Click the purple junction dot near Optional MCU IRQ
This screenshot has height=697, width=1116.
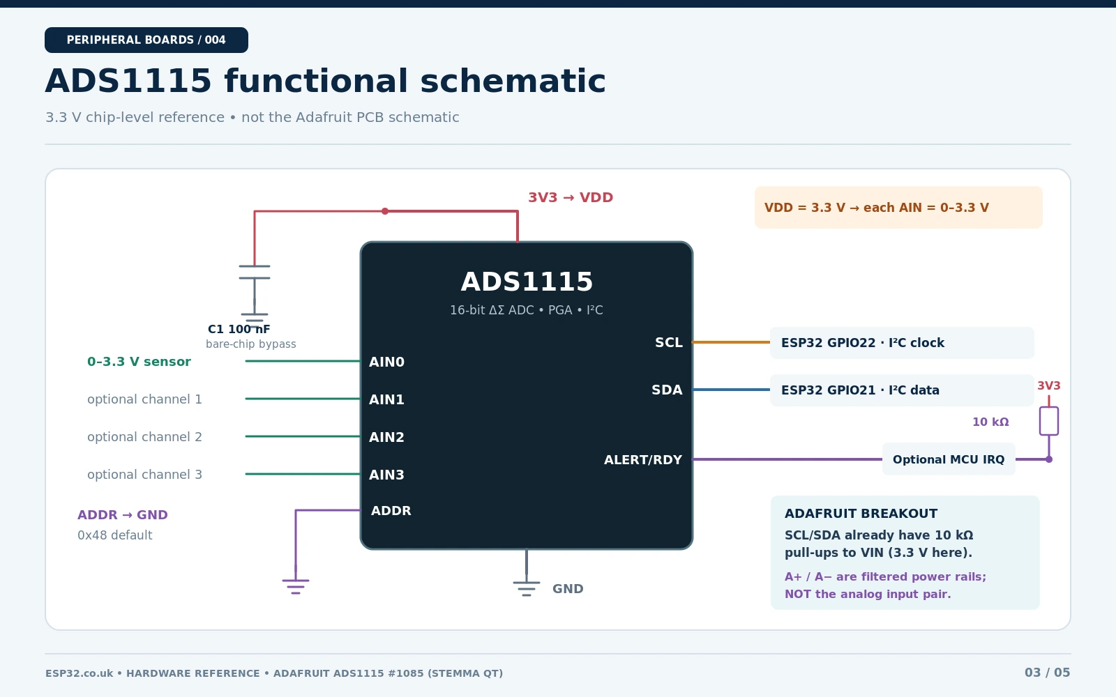pos(1049,459)
